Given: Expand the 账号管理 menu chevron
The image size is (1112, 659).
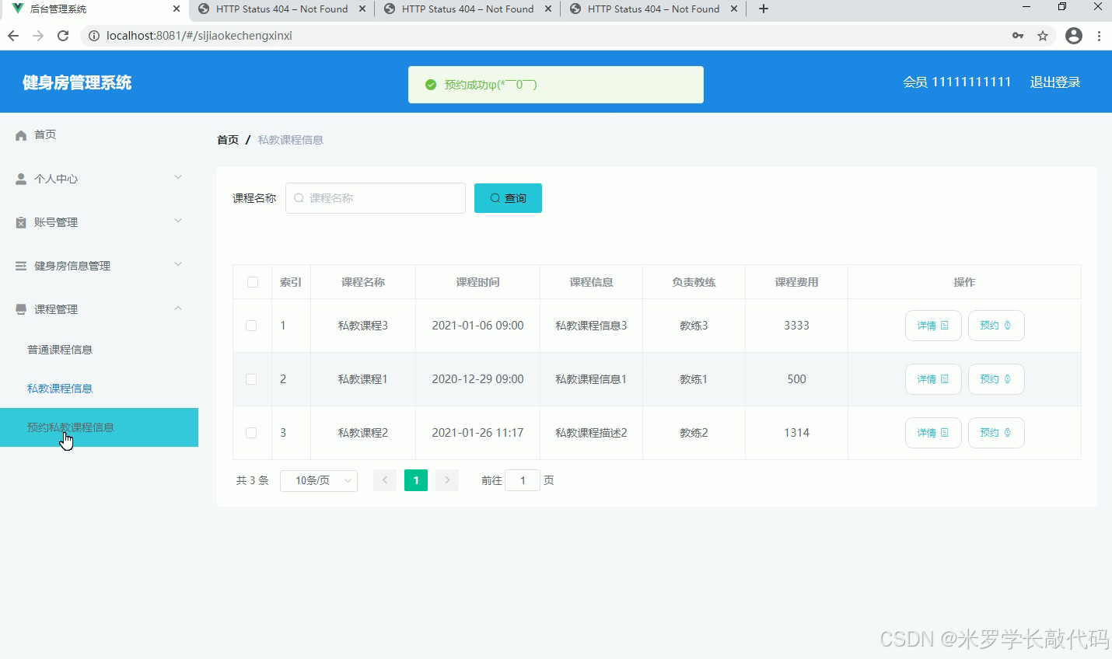Looking at the screenshot, I should coord(178,221).
